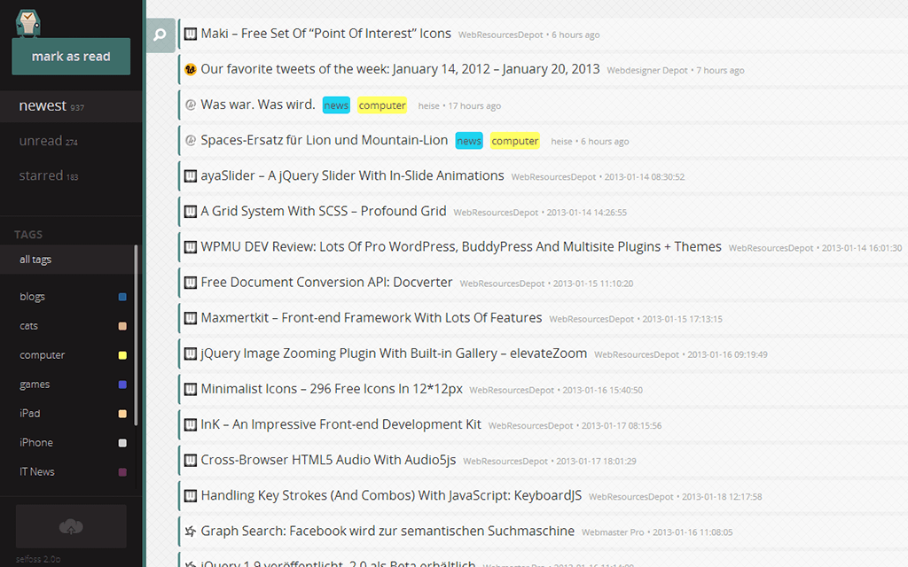This screenshot has width=908, height=567.
Task: Filter by the 'games' tag
Action: tap(35, 384)
